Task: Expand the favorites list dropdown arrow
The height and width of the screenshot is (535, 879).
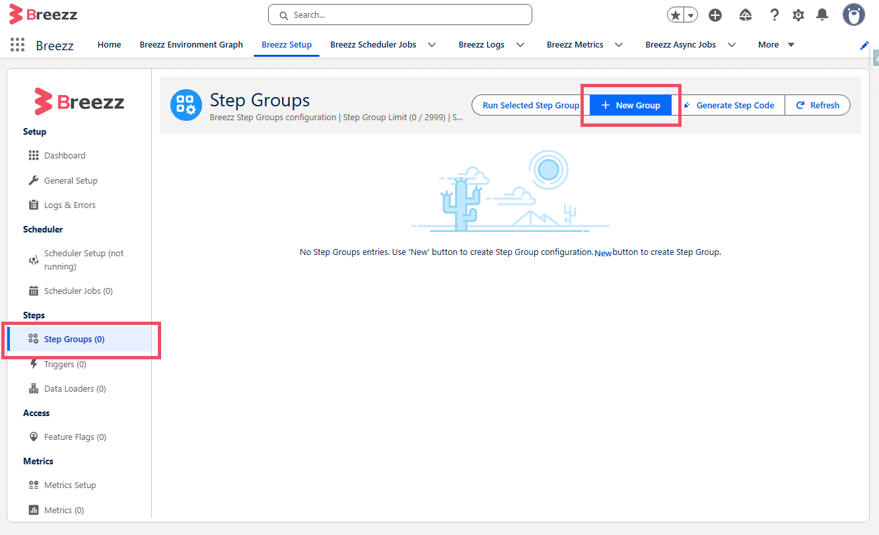Action: click(x=691, y=15)
